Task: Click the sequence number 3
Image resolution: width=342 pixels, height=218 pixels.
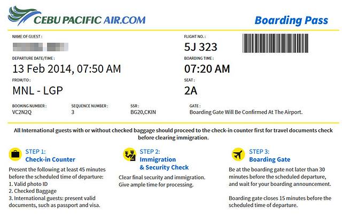Action: tap(73, 113)
